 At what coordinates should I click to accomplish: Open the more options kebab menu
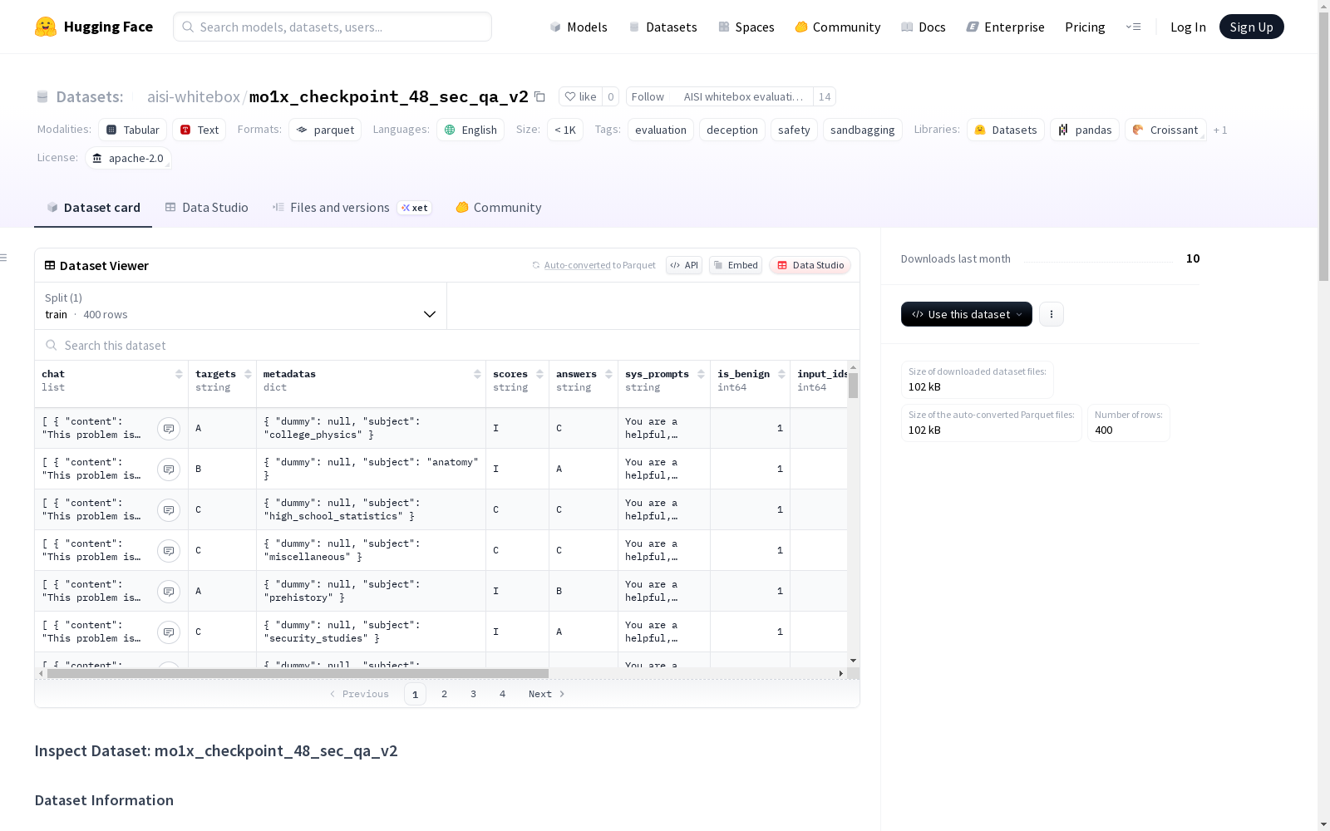point(1052,314)
